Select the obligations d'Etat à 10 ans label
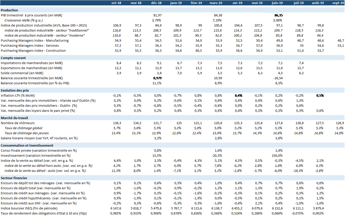345x216 pixels. tap(43, 213)
